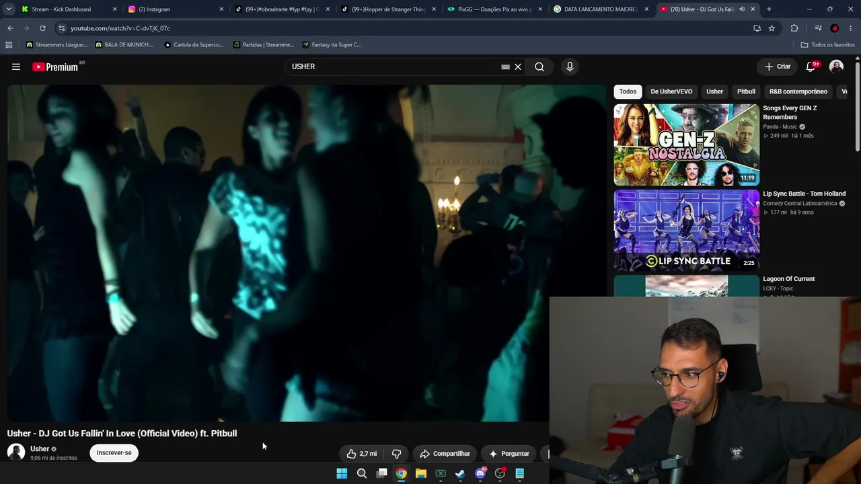Viewport: 861px width, 484px height.
Task: Reload the page with browser refresh
Action: click(42, 28)
